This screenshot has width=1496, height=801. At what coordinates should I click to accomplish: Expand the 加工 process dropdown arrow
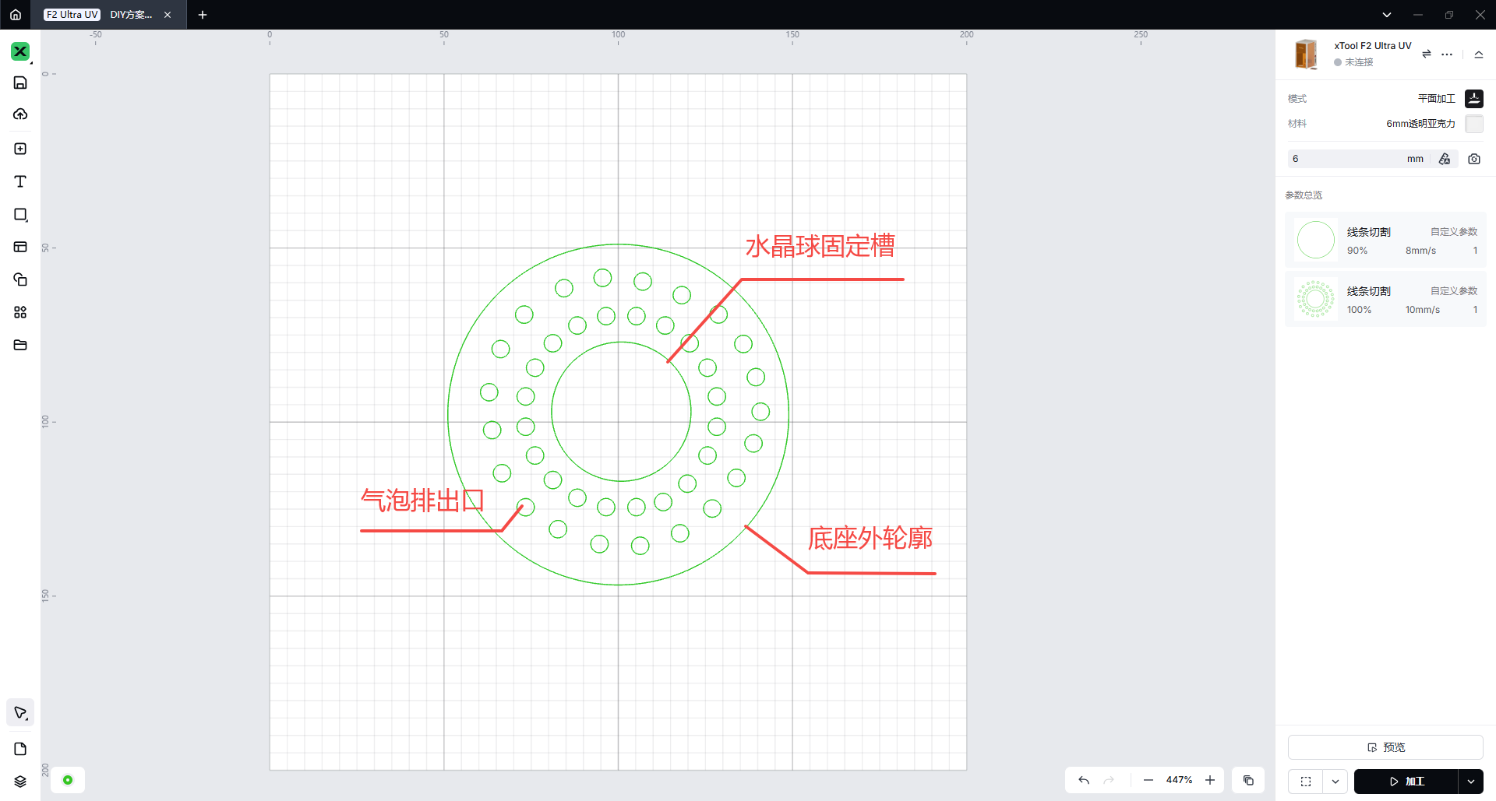pyautogui.click(x=1470, y=781)
